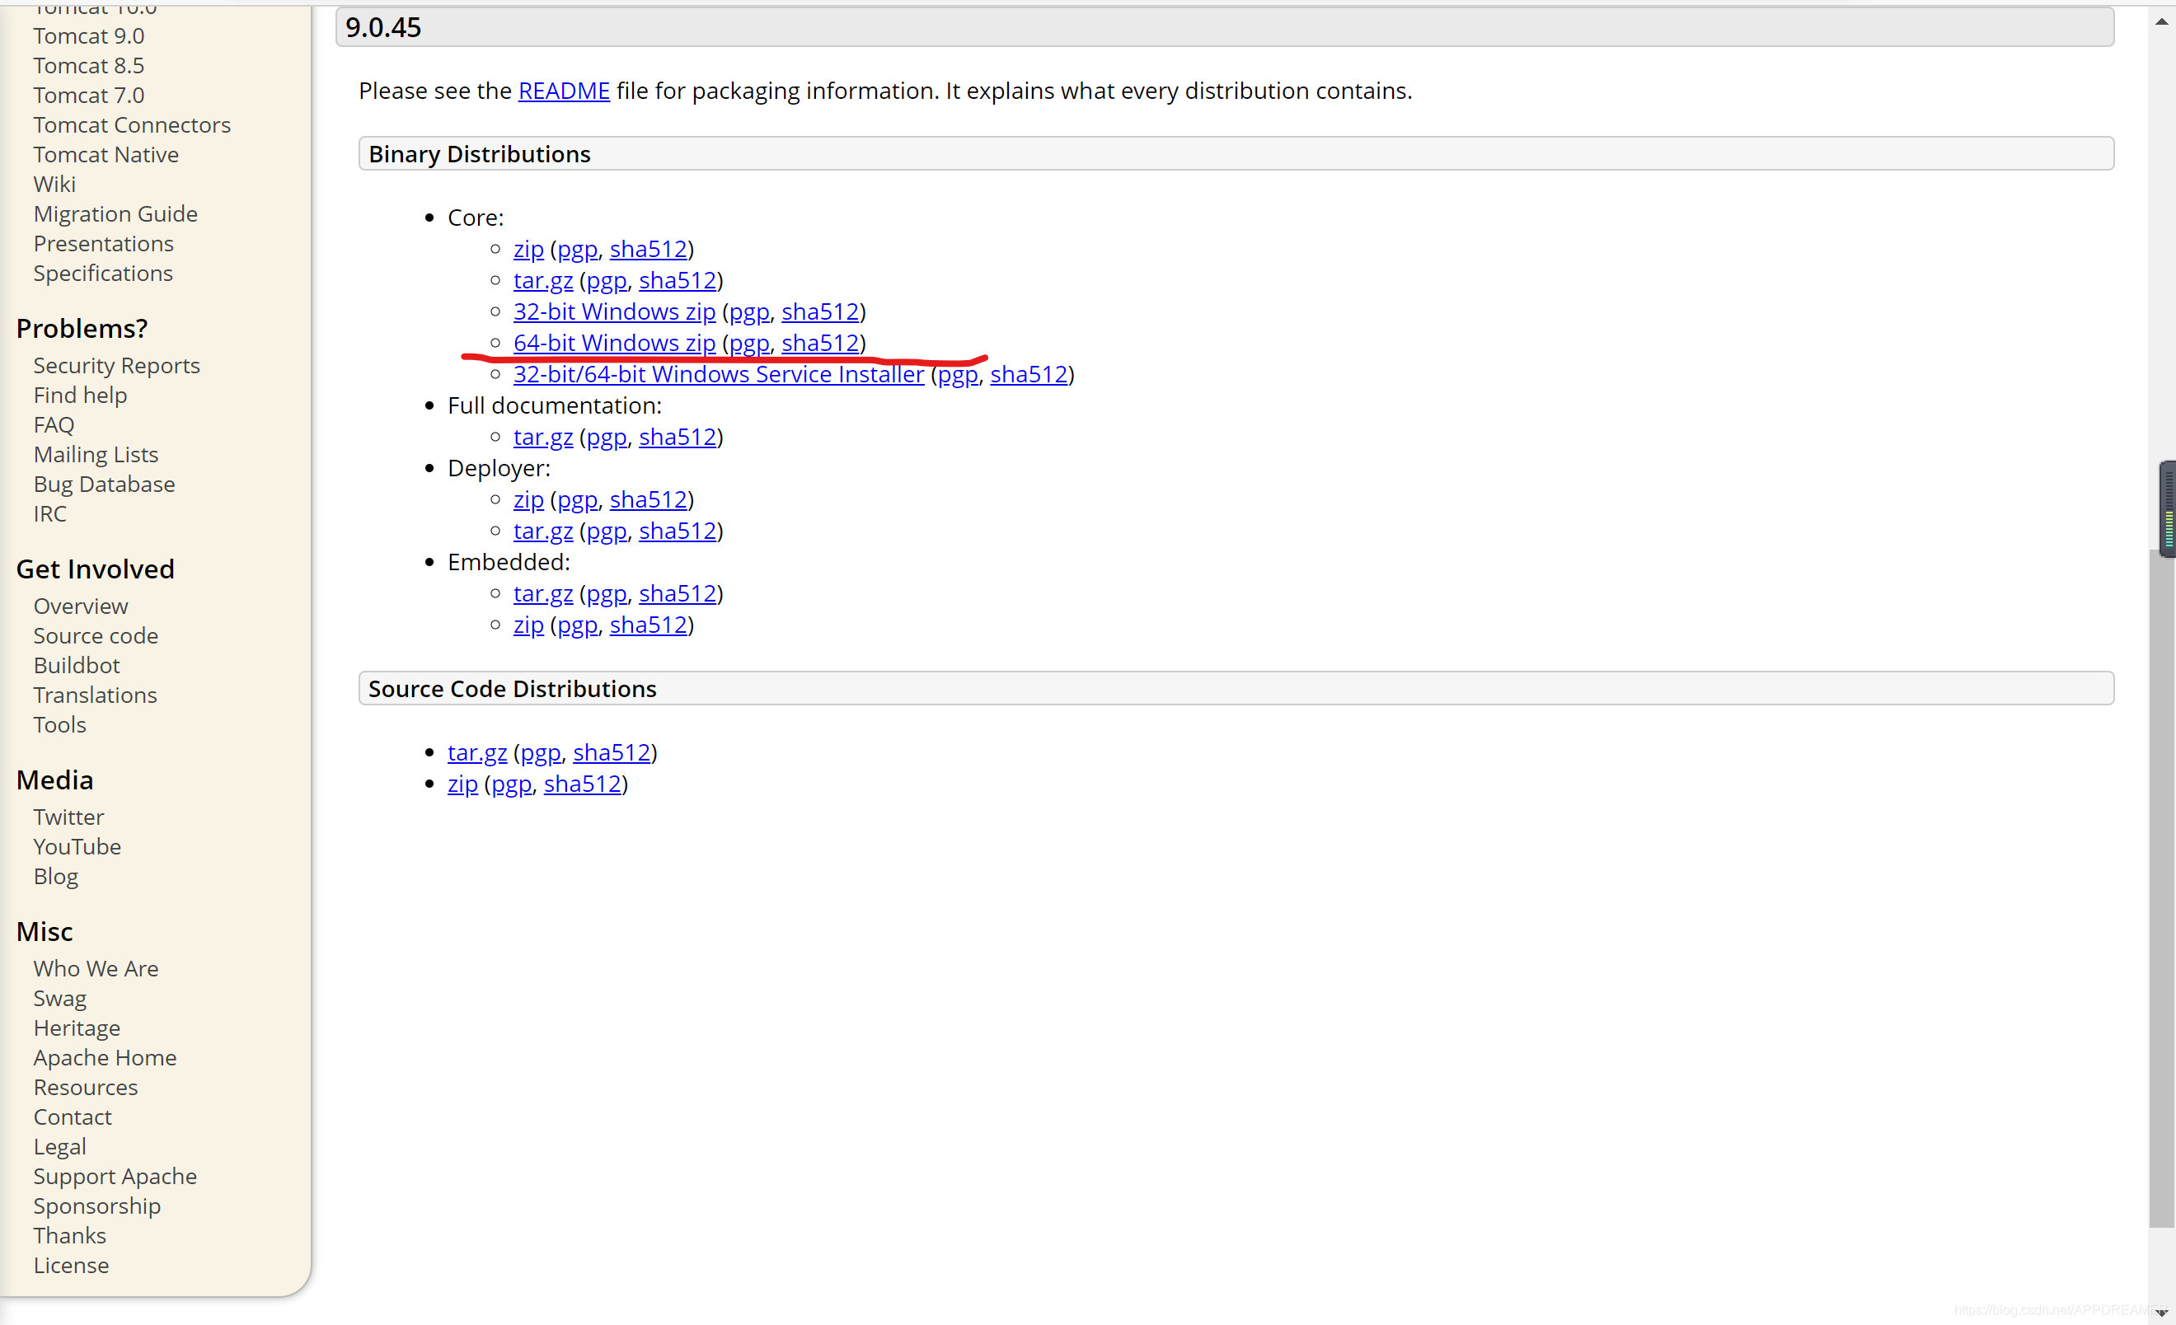Download source code zip
The image size is (2176, 1325).
462,784
